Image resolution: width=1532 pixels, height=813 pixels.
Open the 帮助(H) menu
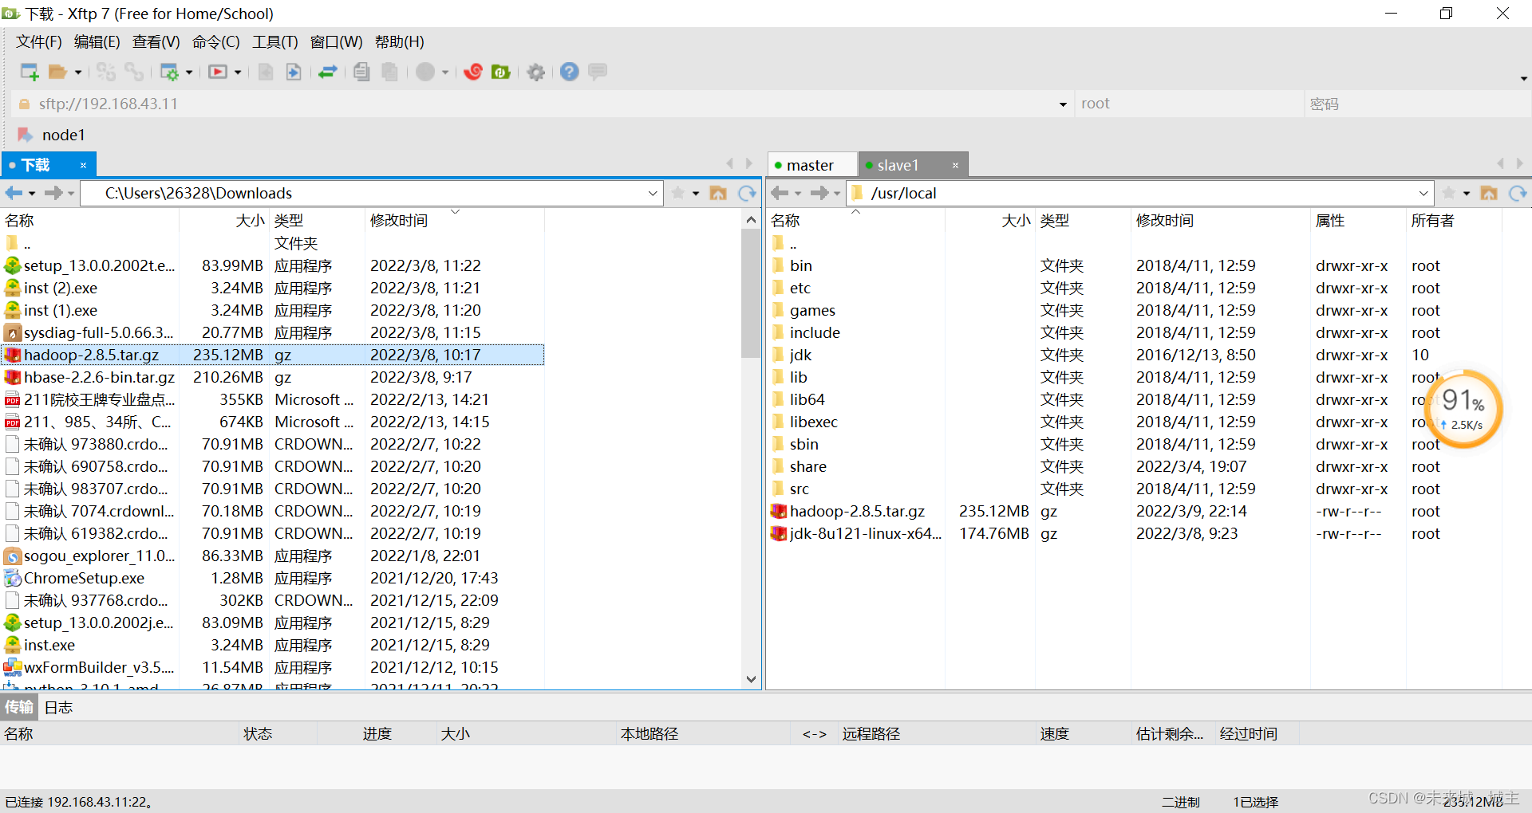pos(399,41)
